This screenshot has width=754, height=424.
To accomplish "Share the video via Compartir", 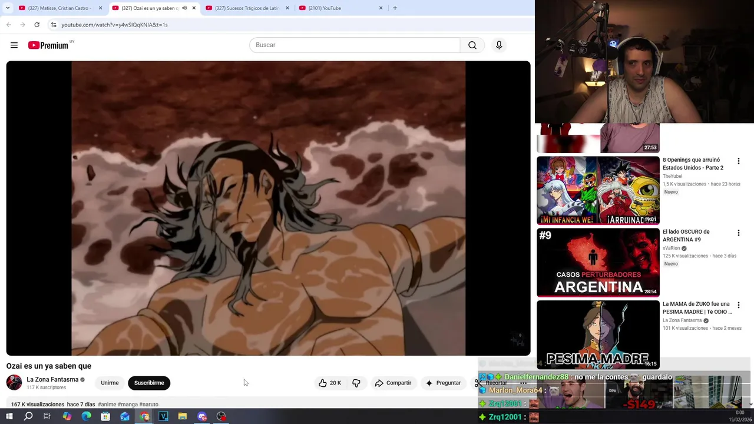I will [x=393, y=383].
